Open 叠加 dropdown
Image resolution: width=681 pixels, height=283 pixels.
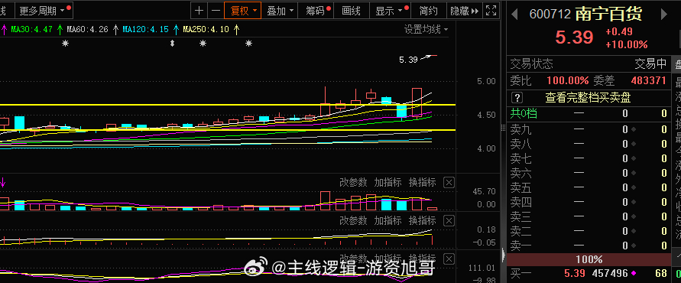coord(281,11)
